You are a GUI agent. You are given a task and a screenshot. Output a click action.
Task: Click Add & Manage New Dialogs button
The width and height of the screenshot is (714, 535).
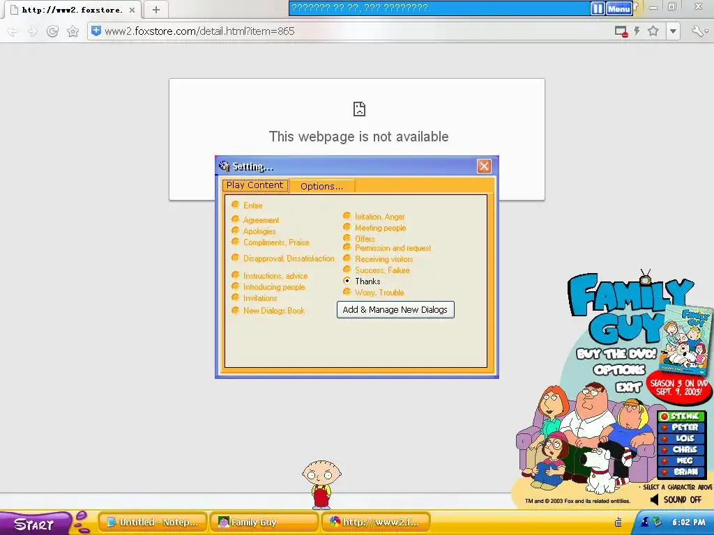tap(395, 310)
